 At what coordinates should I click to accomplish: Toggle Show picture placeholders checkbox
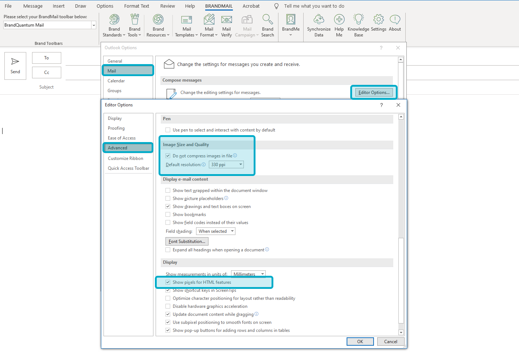click(x=168, y=198)
